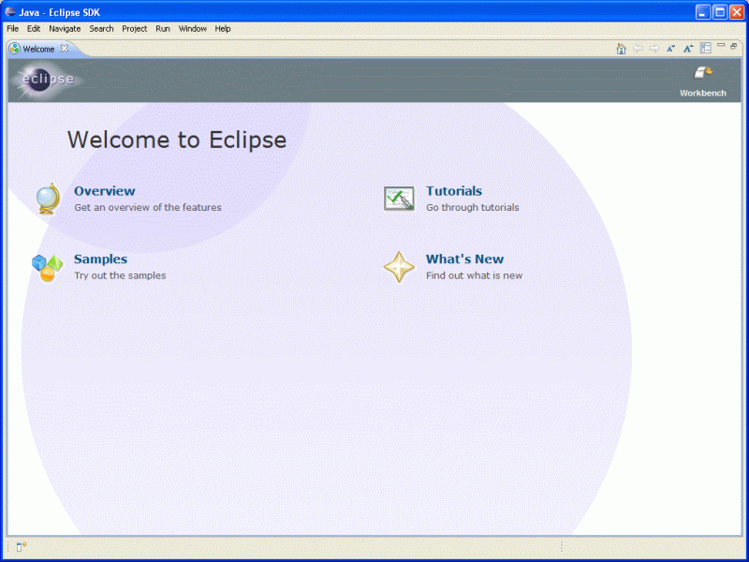Click the eclipse logo in the banner

click(x=47, y=80)
